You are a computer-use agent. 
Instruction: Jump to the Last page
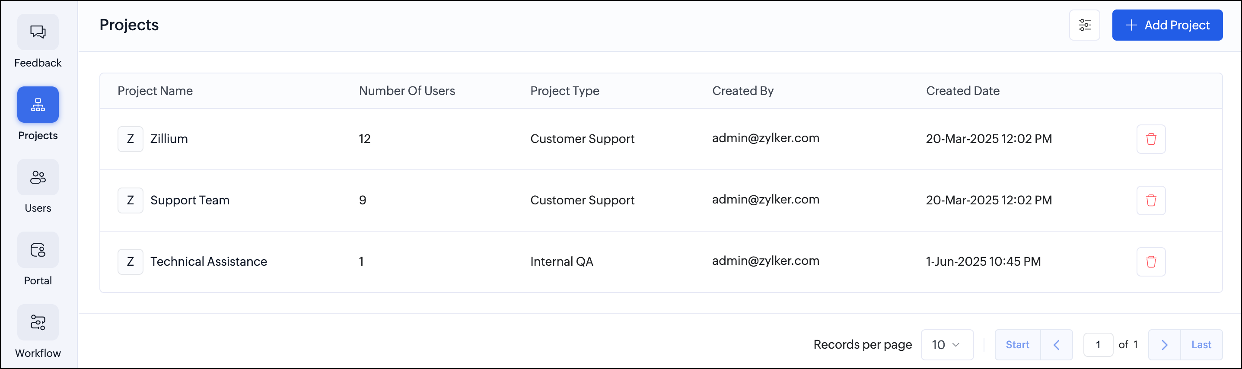click(x=1201, y=344)
